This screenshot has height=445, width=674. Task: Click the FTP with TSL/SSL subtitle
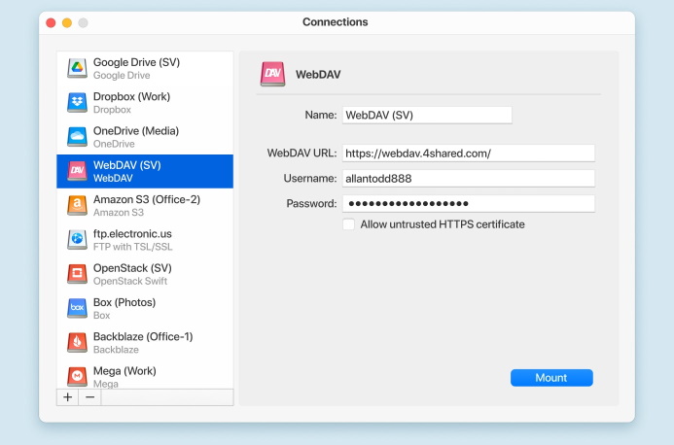tap(133, 247)
